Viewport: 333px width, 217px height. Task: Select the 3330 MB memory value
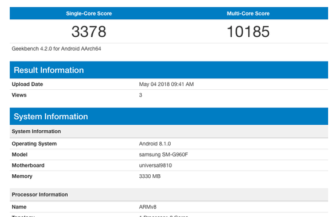coord(150,176)
